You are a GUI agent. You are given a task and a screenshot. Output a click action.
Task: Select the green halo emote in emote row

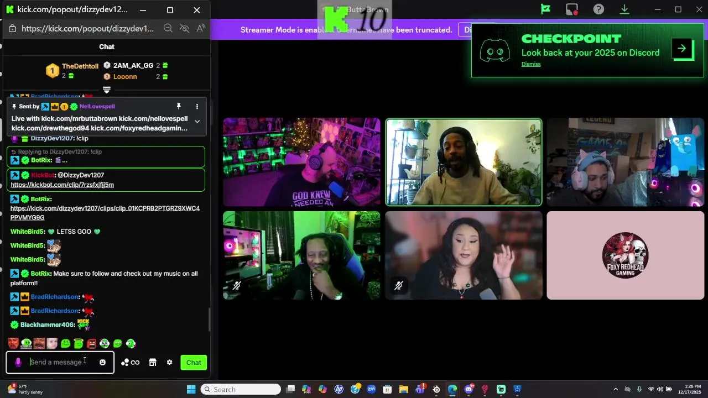(x=78, y=344)
